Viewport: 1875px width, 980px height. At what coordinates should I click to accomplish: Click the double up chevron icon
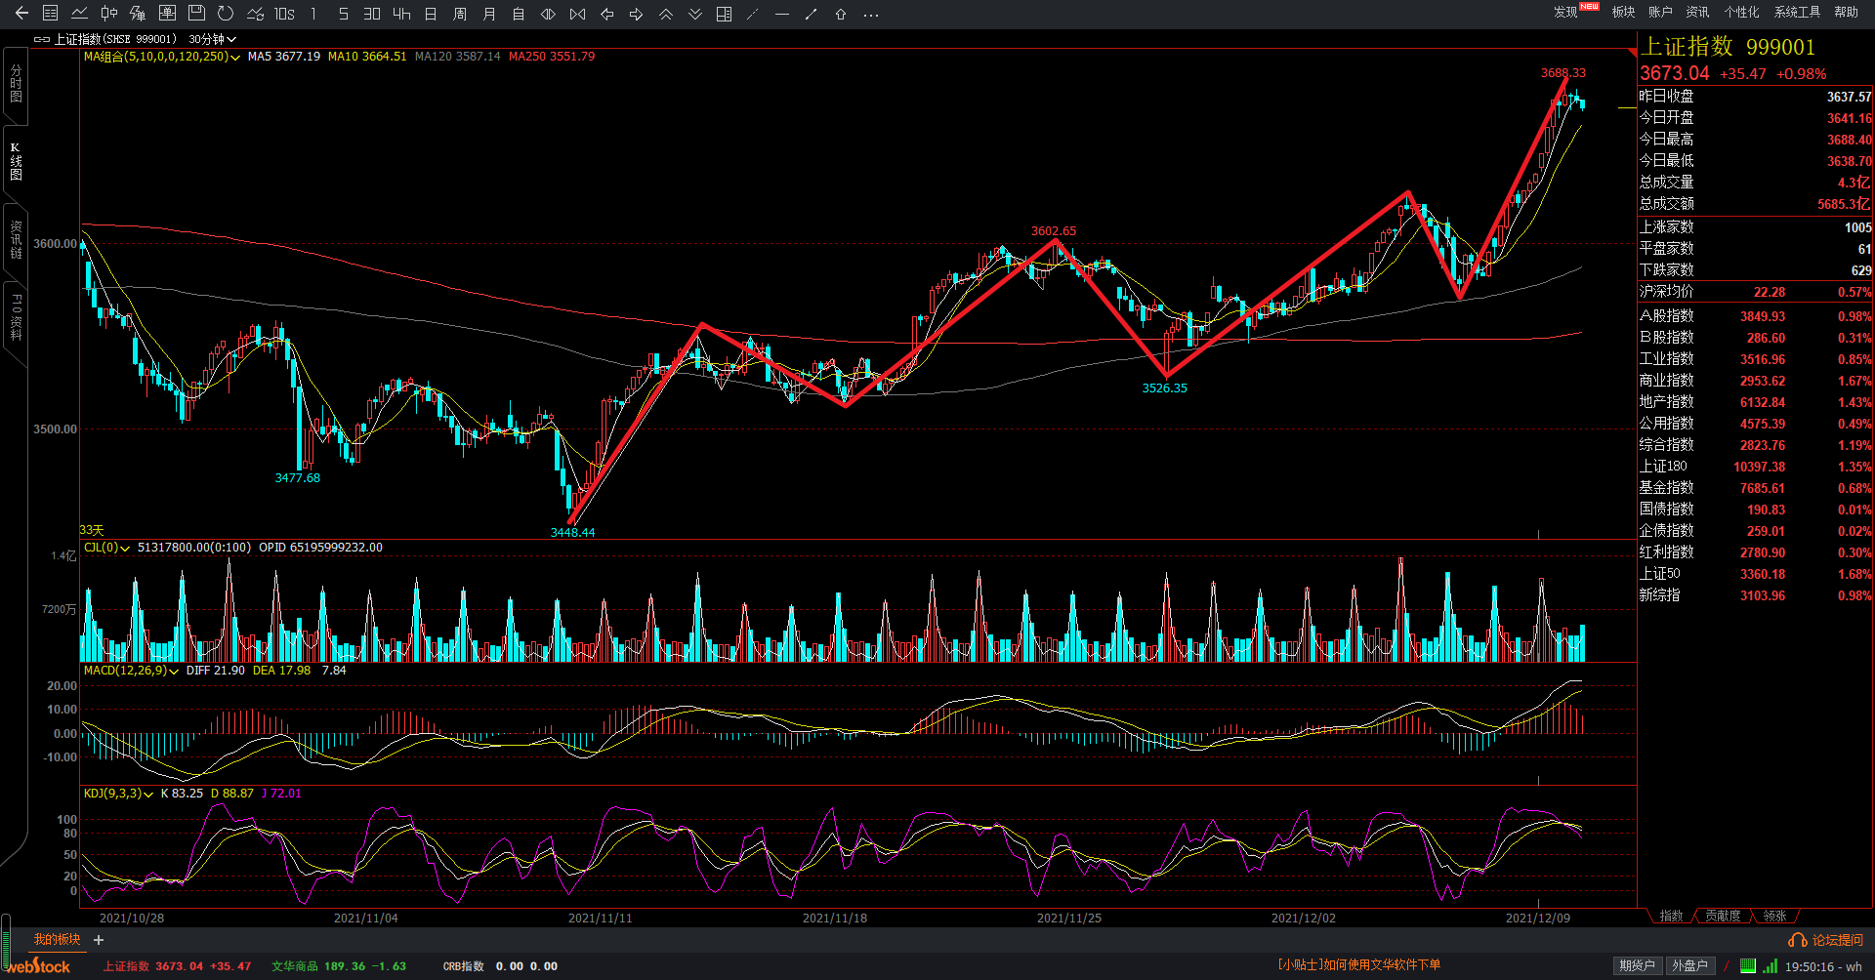[x=666, y=14]
